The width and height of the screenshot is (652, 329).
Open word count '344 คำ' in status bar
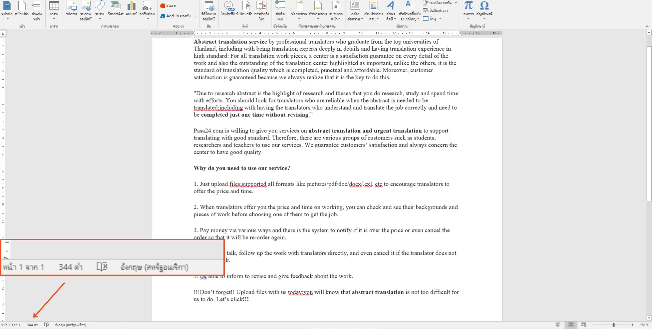(x=32, y=325)
